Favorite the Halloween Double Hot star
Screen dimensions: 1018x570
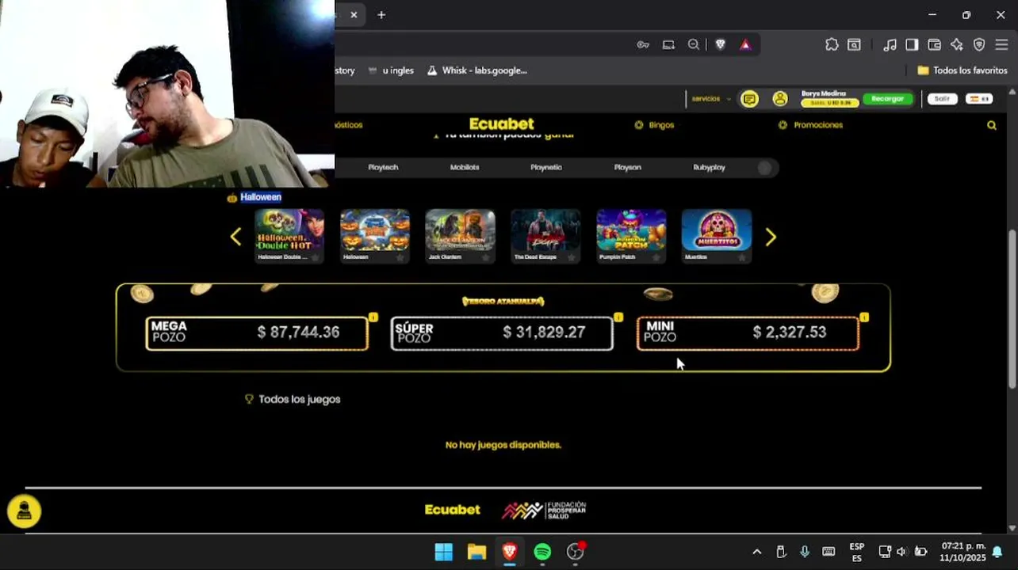coord(315,257)
